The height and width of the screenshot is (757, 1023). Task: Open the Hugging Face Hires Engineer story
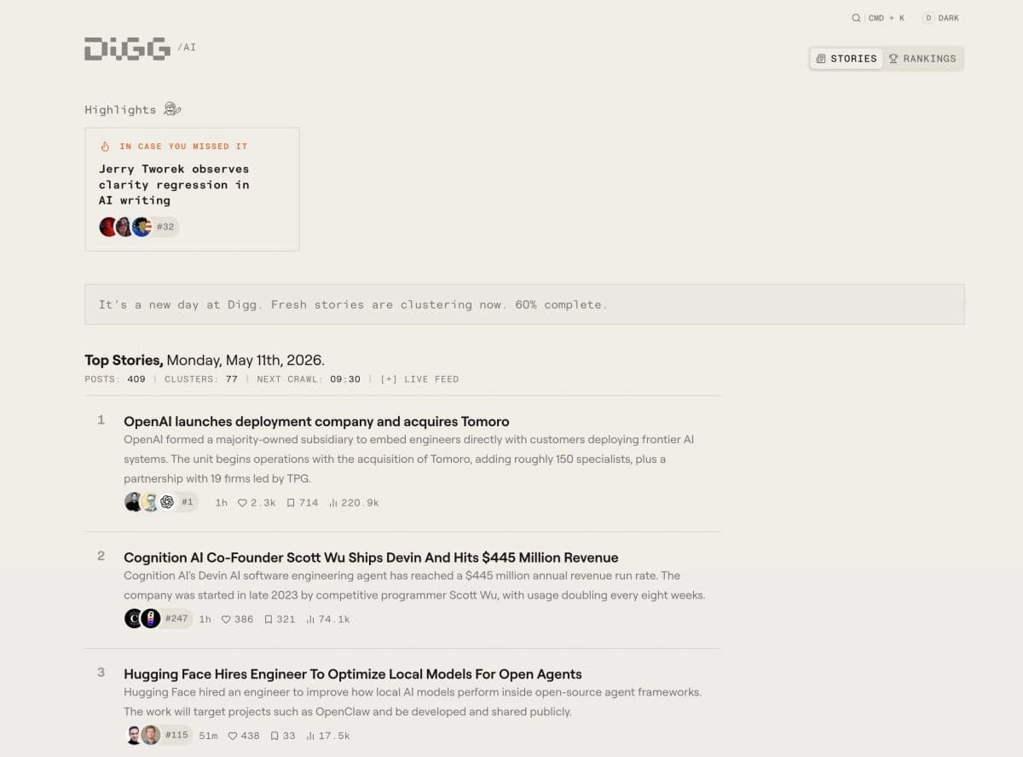pyautogui.click(x=353, y=673)
